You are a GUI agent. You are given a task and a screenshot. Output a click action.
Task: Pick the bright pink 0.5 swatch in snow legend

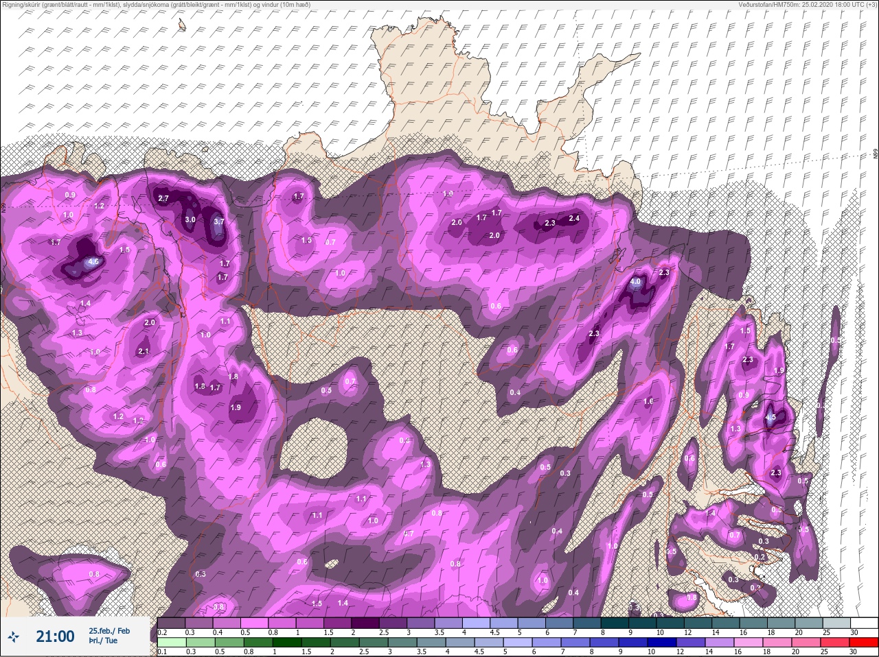click(255, 623)
